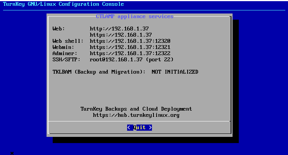Screen dimensions: 288x155
Task: Open the Web shell URL on port 12320
Action: click(130, 41)
